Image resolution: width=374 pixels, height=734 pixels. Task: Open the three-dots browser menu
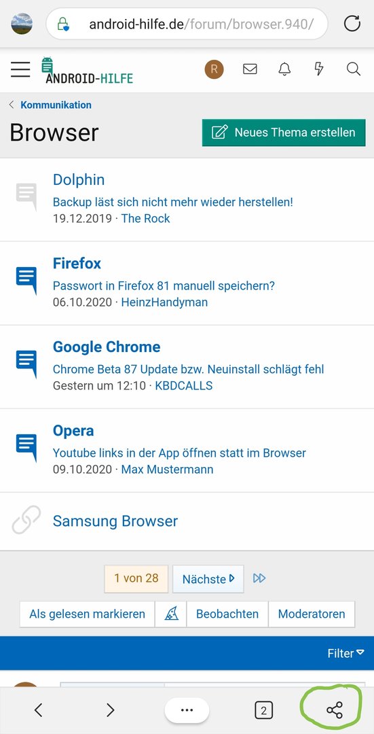pos(187,710)
